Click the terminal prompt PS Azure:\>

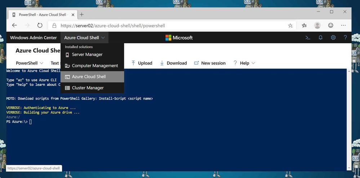17,122
